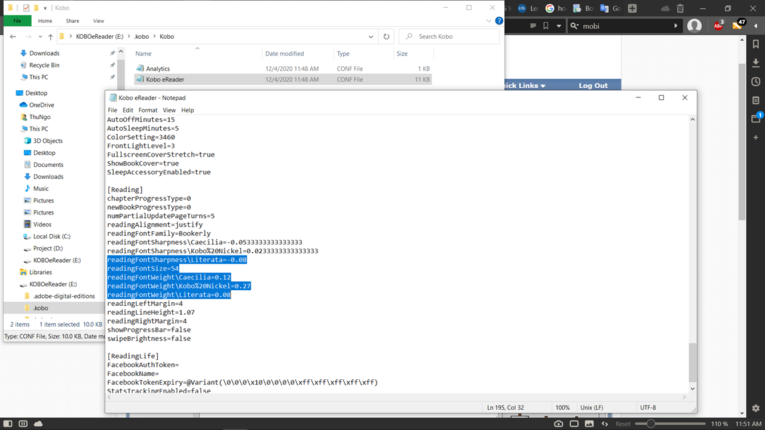This screenshot has height=430, width=765.
Task: Click KOBOeReader (E:) in the address breadcrumb
Action: click(x=99, y=36)
